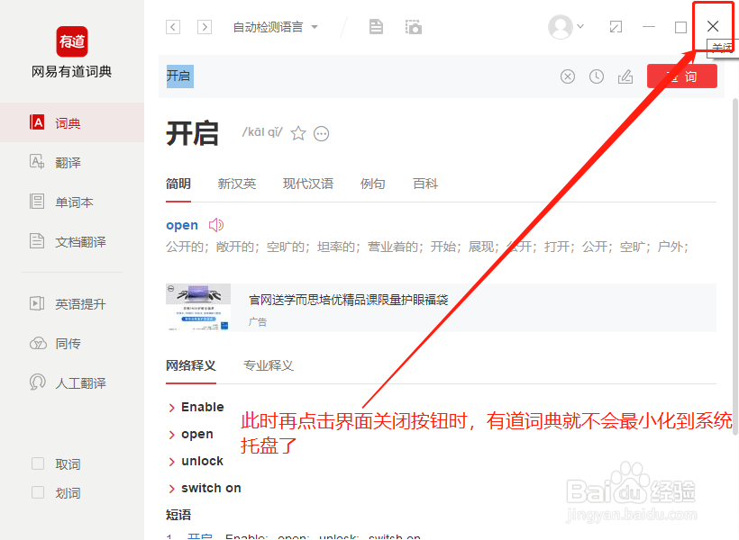Click the /kāi qǐ/ pinyin text
This screenshot has height=540, width=739.
pyautogui.click(x=262, y=131)
